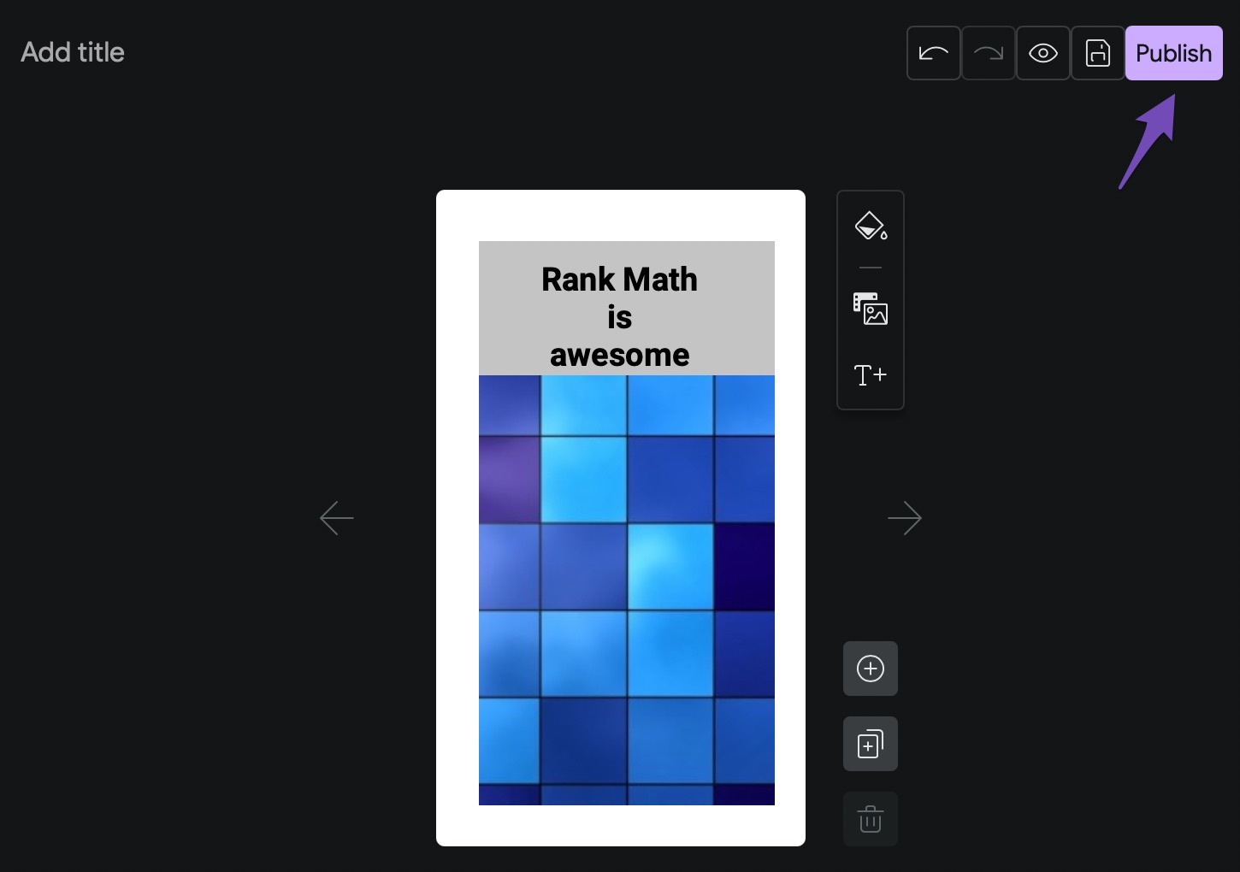This screenshot has width=1240, height=872.
Task: Insert media with the image gallery icon
Action: coord(871,309)
